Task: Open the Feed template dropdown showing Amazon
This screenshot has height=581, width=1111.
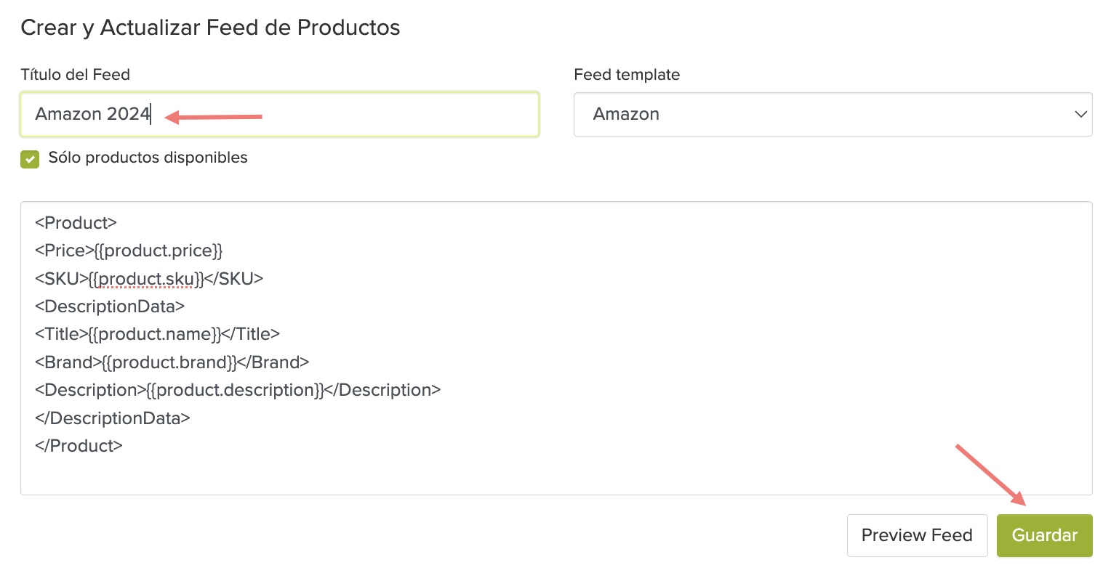Action: click(x=832, y=114)
